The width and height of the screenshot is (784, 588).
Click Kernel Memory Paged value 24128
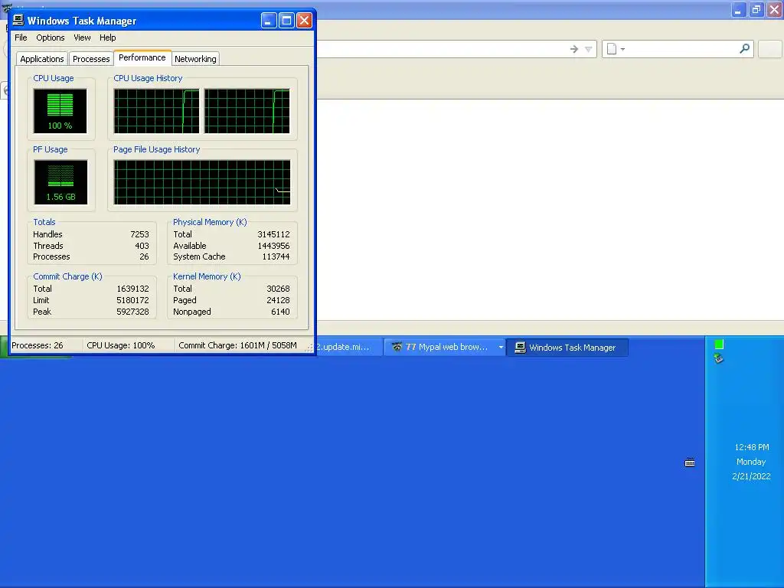(x=278, y=300)
